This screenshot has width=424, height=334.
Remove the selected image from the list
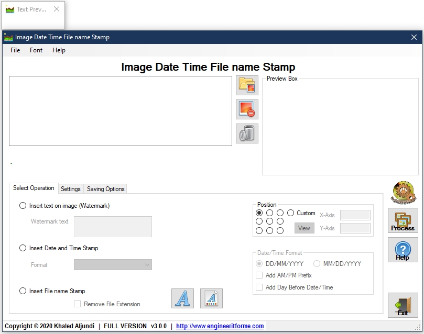tap(246, 109)
